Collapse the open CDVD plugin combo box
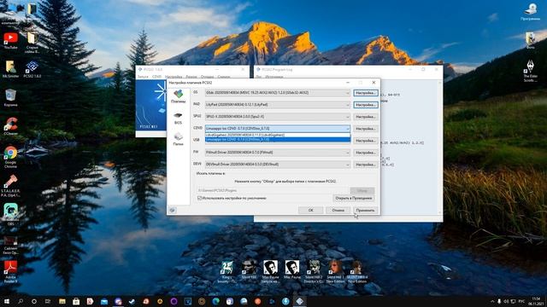This screenshot has width=547, height=307. (x=277, y=129)
